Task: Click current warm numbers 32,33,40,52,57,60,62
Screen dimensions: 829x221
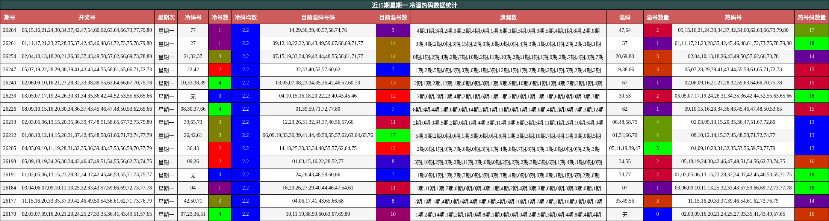Action: tap(318, 70)
